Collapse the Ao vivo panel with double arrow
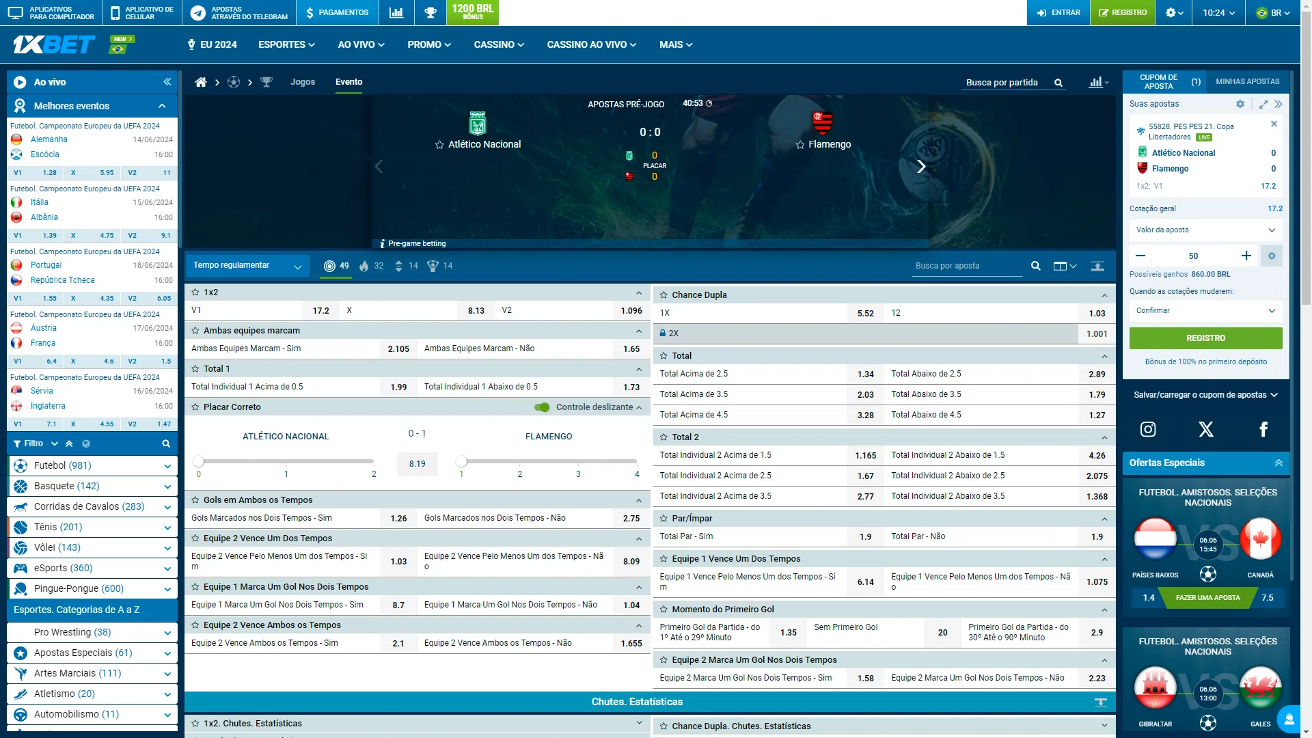The width and height of the screenshot is (1312, 738). point(167,82)
